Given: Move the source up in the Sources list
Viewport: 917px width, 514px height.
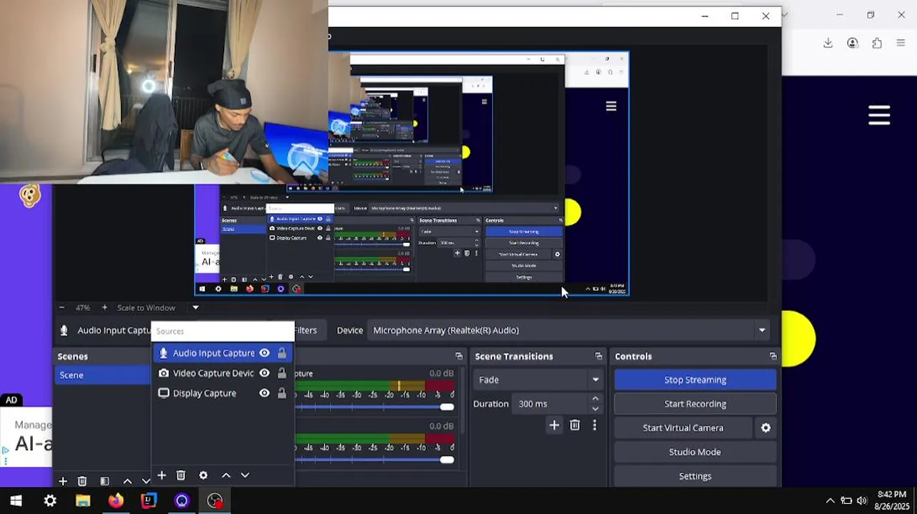Looking at the screenshot, I should pos(226,475).
